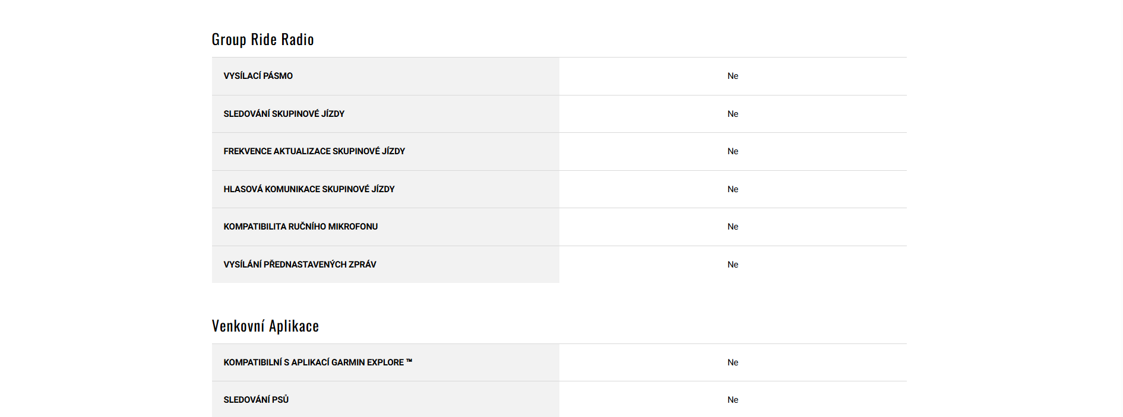Viewport: 1123px width, 417px height.
Task: Click the Ne value for Sledování psů
Action: coord(732,400)
